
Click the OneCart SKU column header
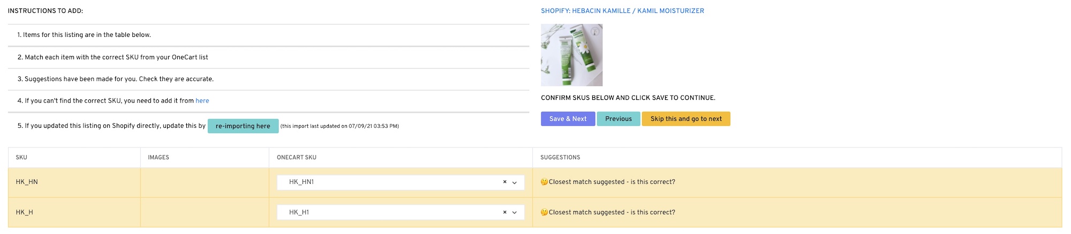[x=296, y=158]
